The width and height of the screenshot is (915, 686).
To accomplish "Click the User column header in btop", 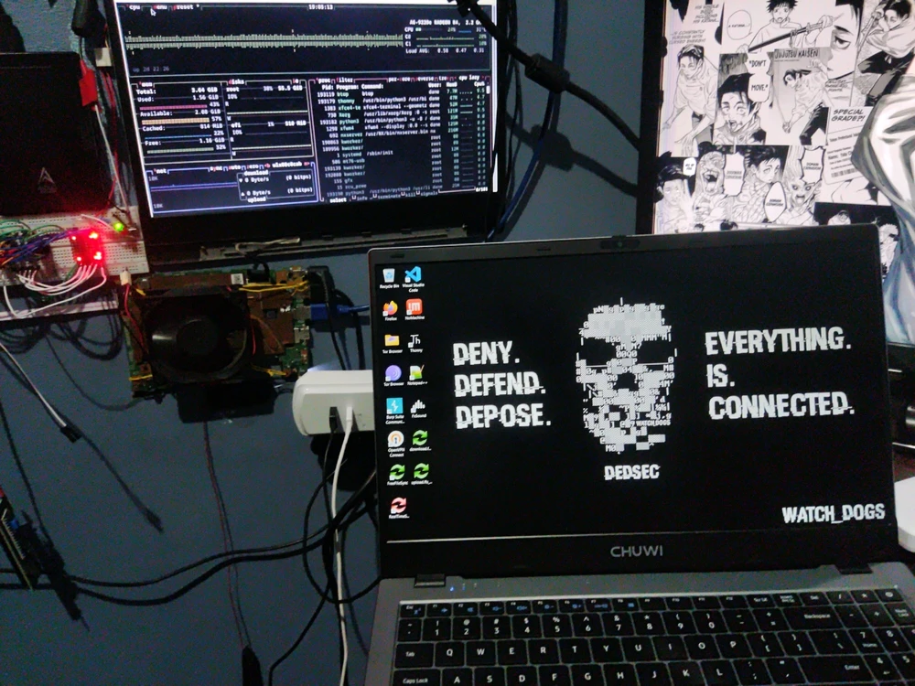I will [x=435, y=84].
